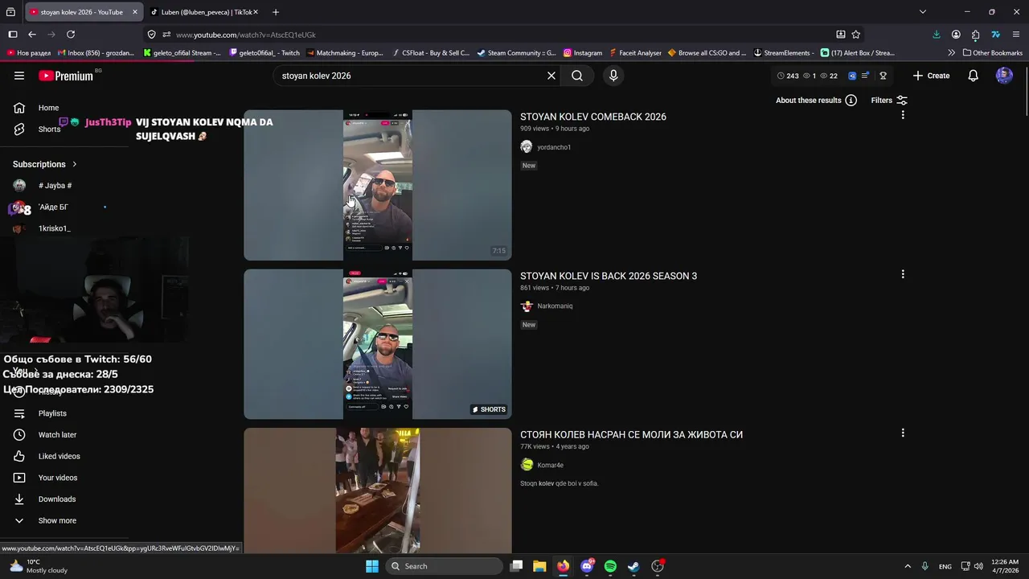
Task: Open the Inbox (856) bookmark
Action: tap(96, 53)
